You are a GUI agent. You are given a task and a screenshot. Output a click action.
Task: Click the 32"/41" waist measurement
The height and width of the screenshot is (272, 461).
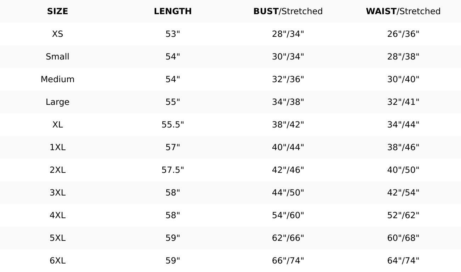[x=403, y=102]
